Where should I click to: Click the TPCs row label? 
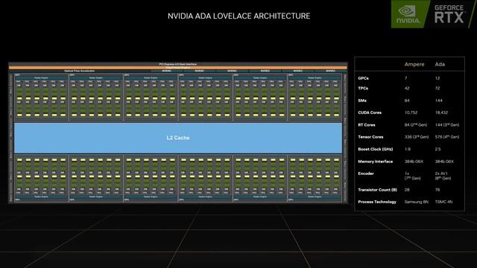pyautogui.click(x=363, y=88)
